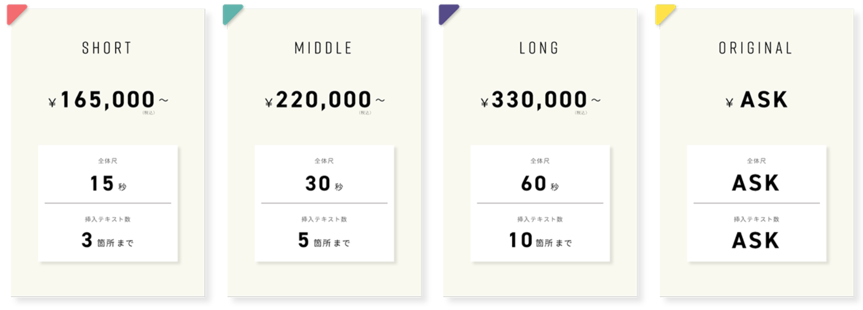The height and width of the screenshot is (310, 863).
Task: Click the teal corner tag on MIDDLE card
Action: point(230,12)
